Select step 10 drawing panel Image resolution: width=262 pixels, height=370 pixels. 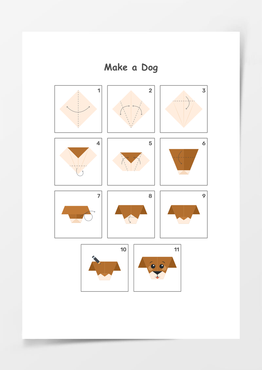(x=104, y=268)
